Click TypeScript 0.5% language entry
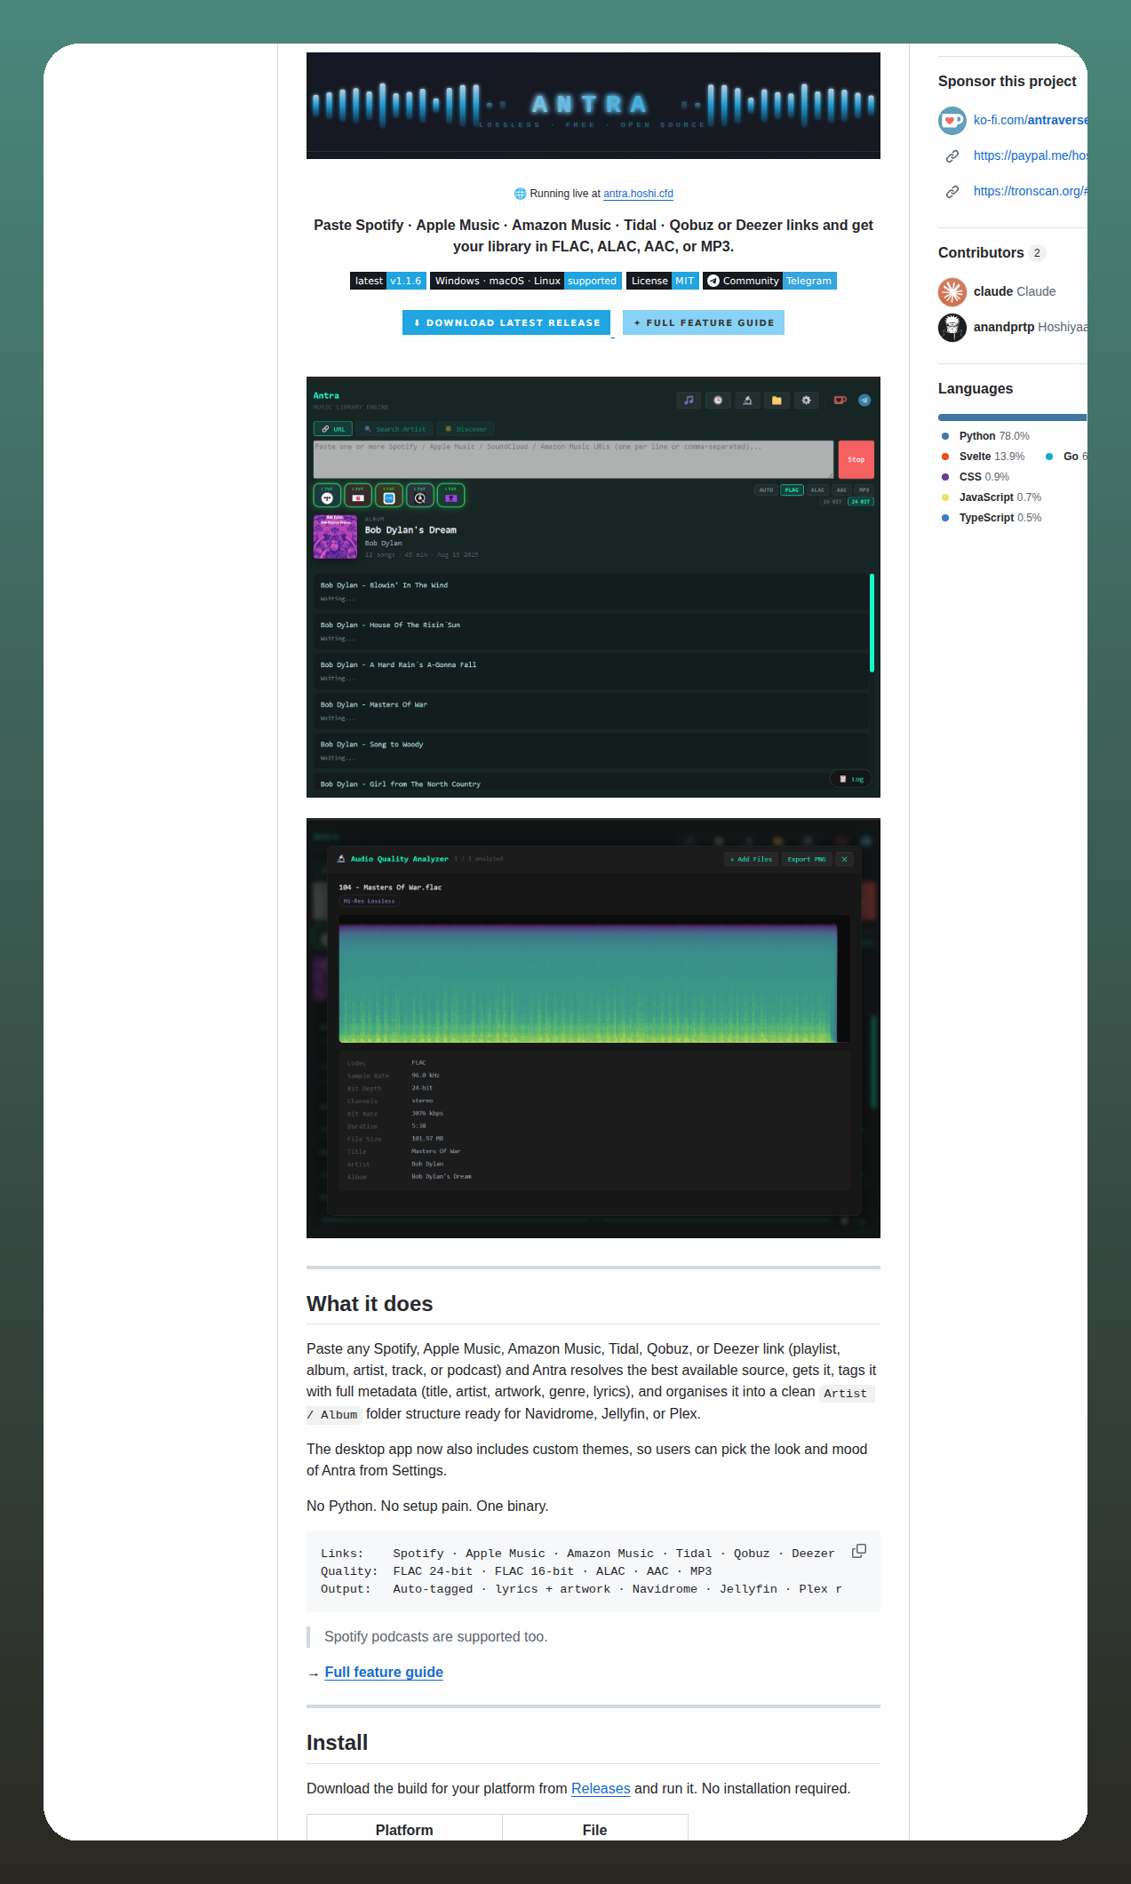The image size is (1131, 1884). click(x=992, y=518)
